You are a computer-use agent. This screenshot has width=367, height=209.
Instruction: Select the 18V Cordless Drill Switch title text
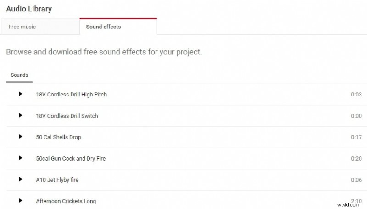coord(67,116)
